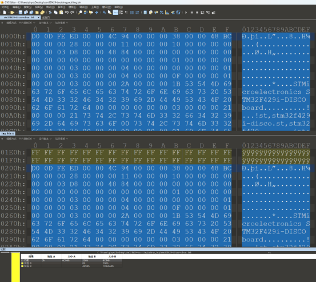Sort by the 大小 A column header
Screen dimensions: 316x282
(x=71, y=257)
